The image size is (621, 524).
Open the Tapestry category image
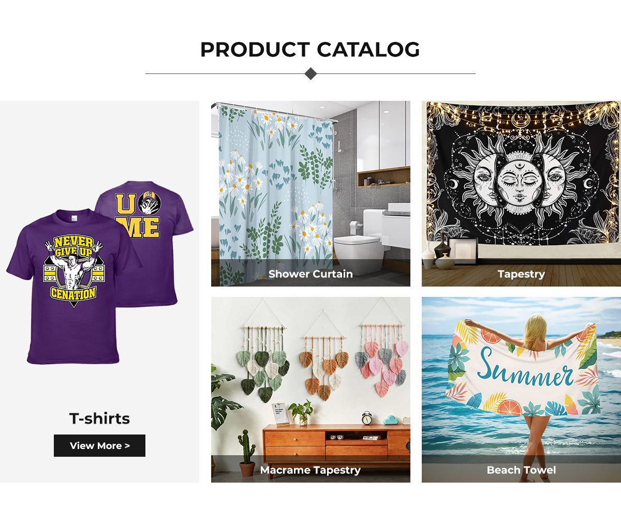pyautogui.click(x=521, y=193)
